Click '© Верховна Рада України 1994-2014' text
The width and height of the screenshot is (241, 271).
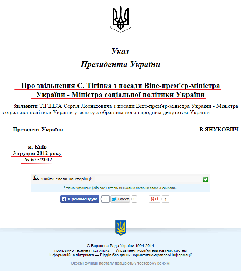(x=120, y=246)
